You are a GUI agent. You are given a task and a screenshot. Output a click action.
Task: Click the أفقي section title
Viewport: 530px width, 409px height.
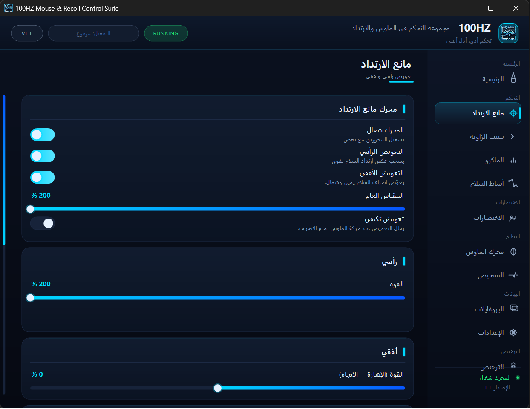pos(389,352)
